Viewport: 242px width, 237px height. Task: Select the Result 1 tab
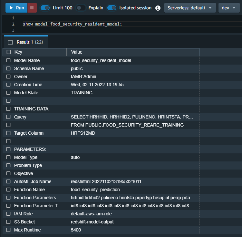(x=26, y=42)
